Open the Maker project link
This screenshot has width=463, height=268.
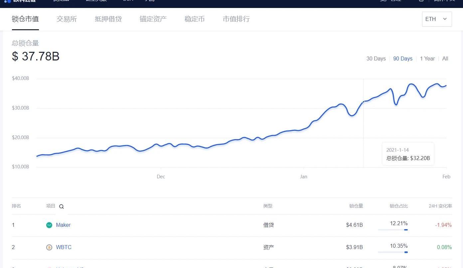coord(63,225)
